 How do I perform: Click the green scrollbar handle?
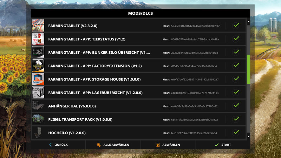[x=249, y=69]
